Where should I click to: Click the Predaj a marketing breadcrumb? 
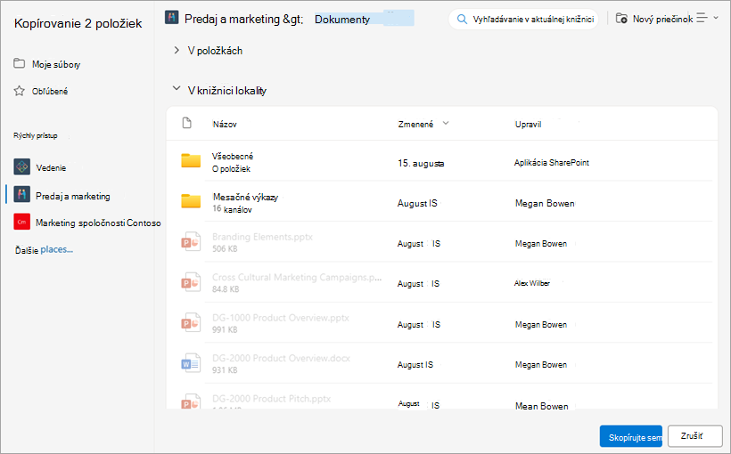(x=244, y=19)
